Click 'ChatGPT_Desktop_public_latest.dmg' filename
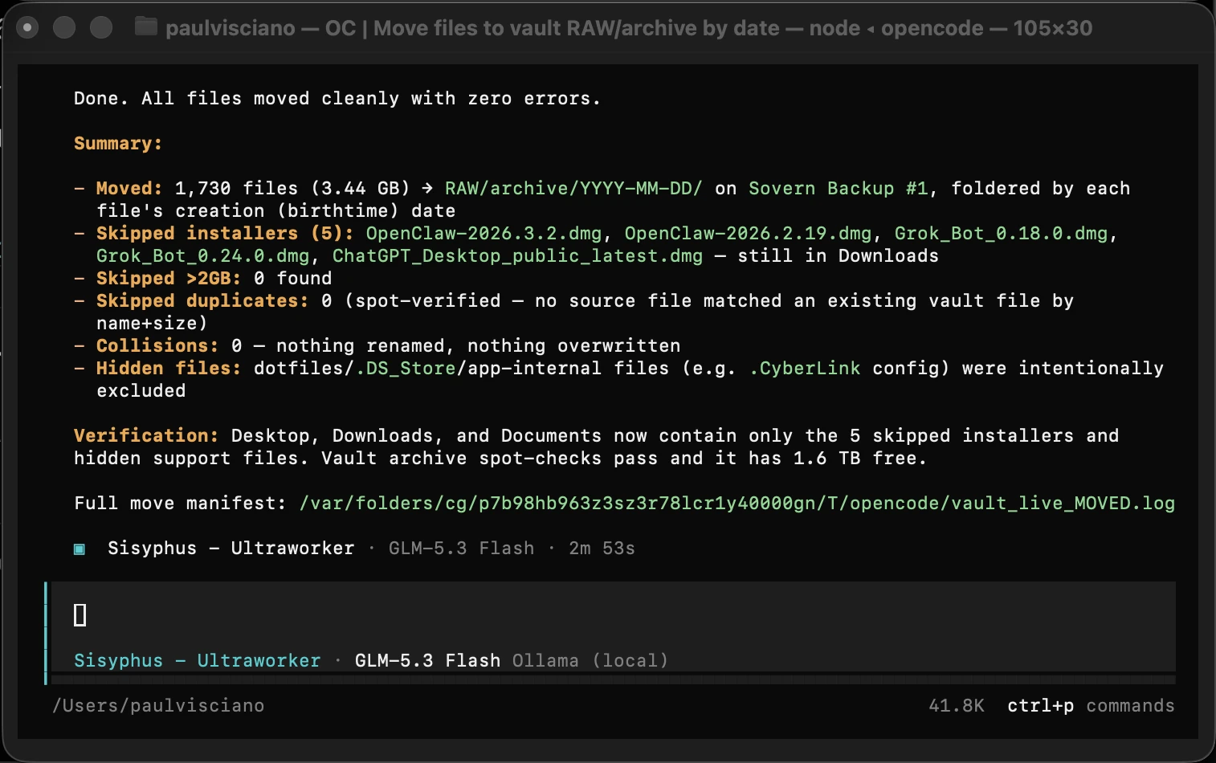This screenshot has height=763, width=1216. click(x=517, y=255)
